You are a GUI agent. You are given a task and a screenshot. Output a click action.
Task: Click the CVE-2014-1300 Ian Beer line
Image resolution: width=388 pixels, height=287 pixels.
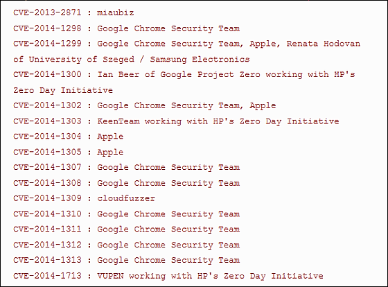184,75
